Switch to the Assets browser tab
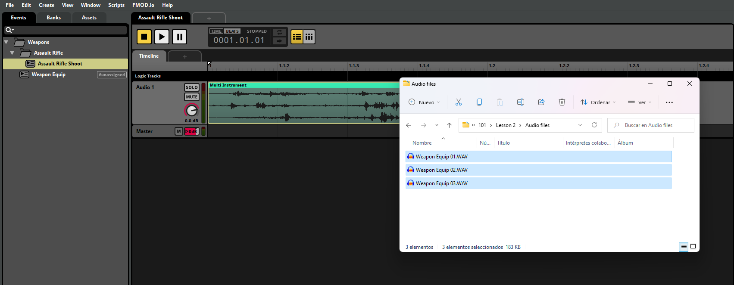 89,18
